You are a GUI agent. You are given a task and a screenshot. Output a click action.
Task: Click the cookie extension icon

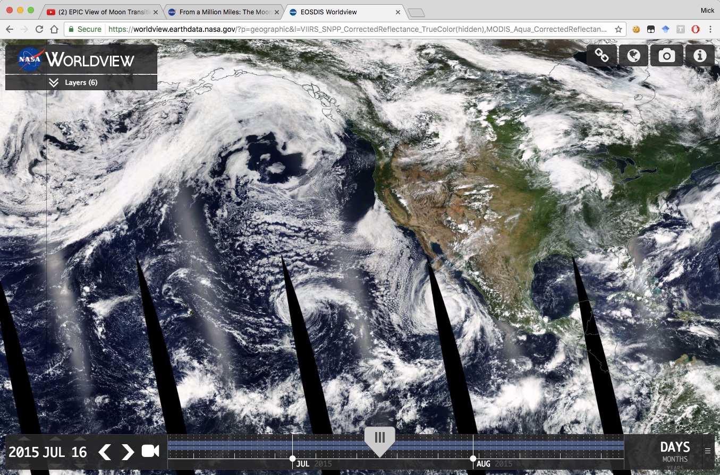636,30
